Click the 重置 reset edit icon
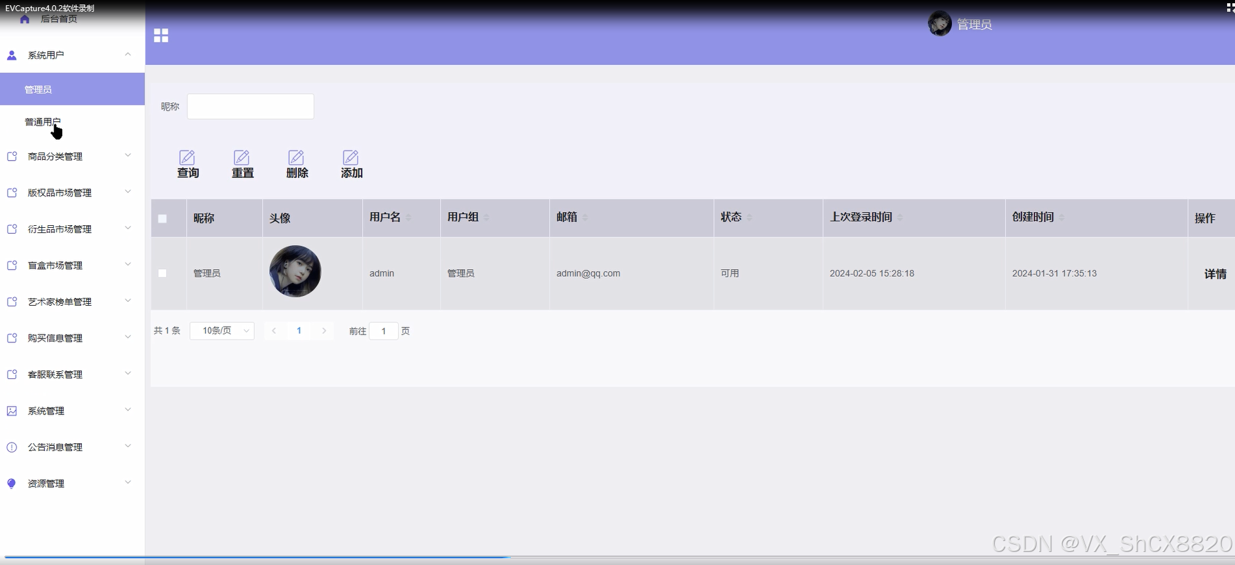Screen dimensions: 1235x565 tap(242, 157)
